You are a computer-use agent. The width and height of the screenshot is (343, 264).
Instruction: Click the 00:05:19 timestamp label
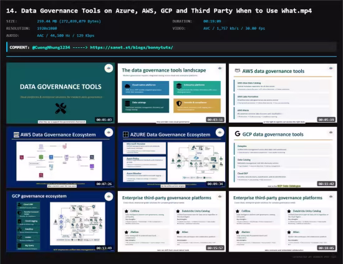tap(326, 120)
